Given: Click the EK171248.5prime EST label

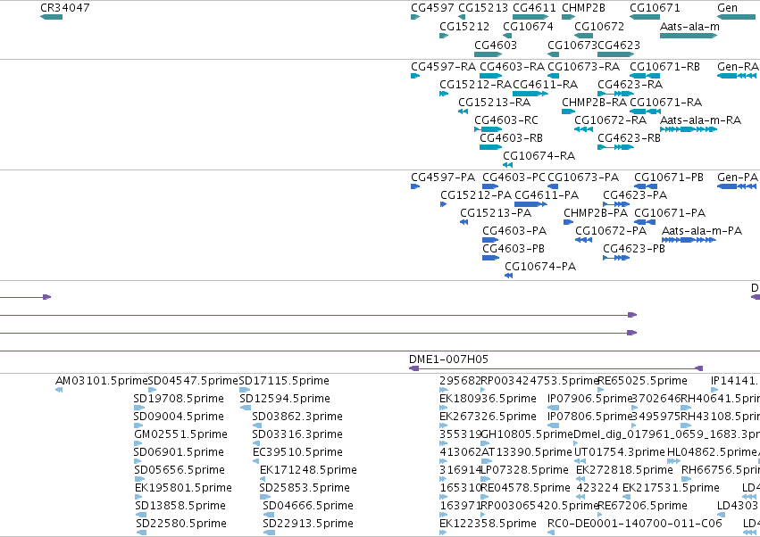Looking at the screenshot, I should 308,470.
